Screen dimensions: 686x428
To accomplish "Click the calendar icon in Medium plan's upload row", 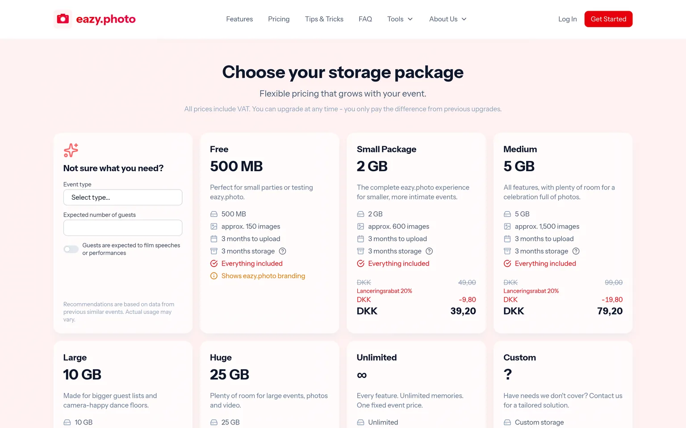I will tap(507, 239).
